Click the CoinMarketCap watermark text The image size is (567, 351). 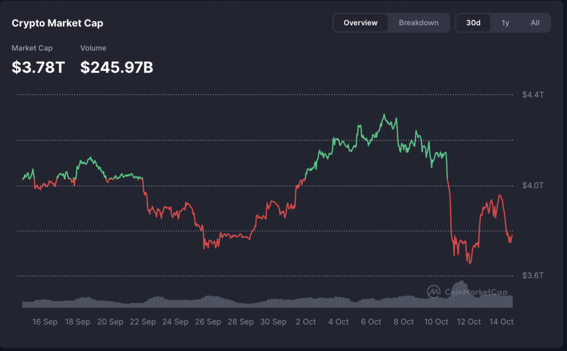pos(476,292)
